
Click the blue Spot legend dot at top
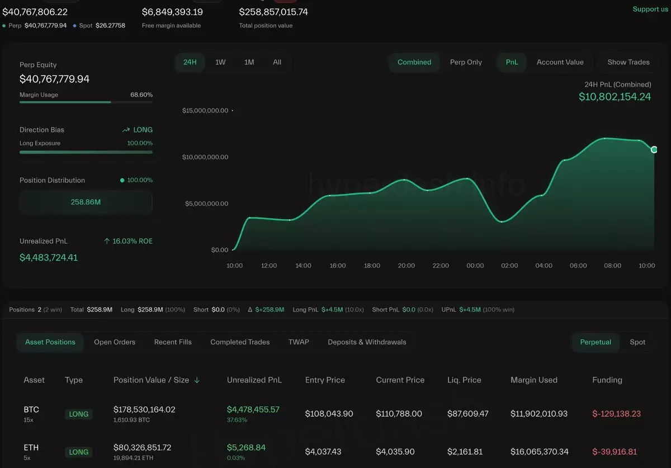[75, 26]
